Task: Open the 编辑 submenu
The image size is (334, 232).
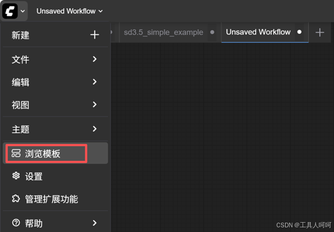Action: 55,82
